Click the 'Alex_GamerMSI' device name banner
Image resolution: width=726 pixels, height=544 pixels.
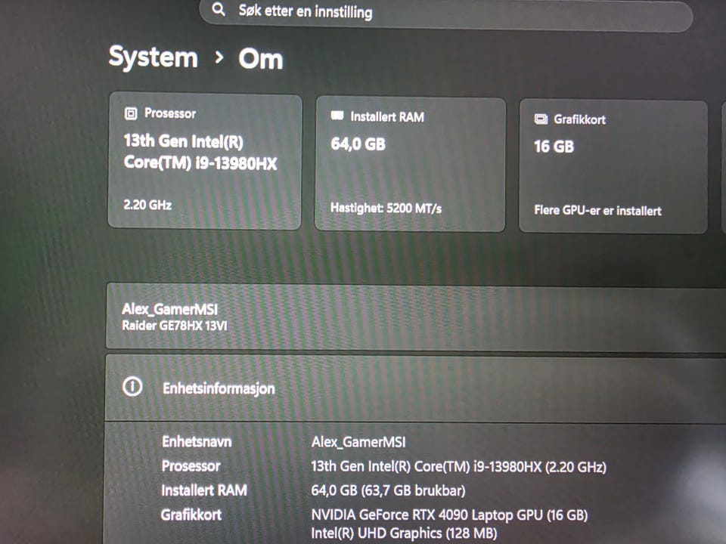click(x=170, y=308)
